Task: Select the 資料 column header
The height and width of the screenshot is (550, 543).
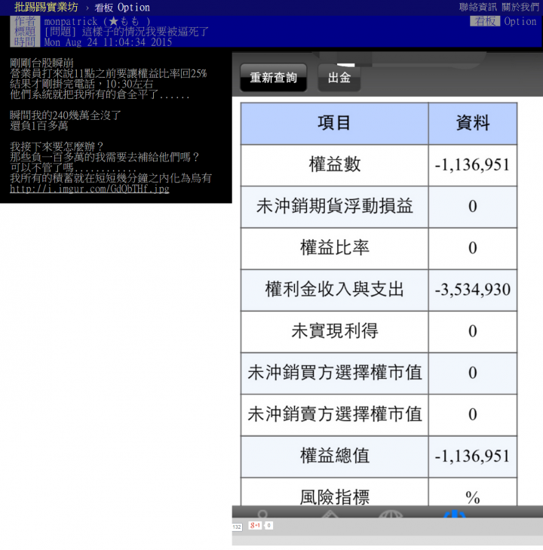Action: tap(473, 124)
